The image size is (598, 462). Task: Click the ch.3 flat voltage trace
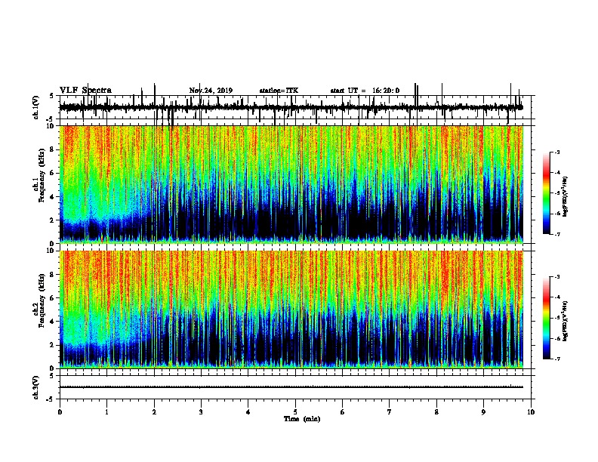291,387
